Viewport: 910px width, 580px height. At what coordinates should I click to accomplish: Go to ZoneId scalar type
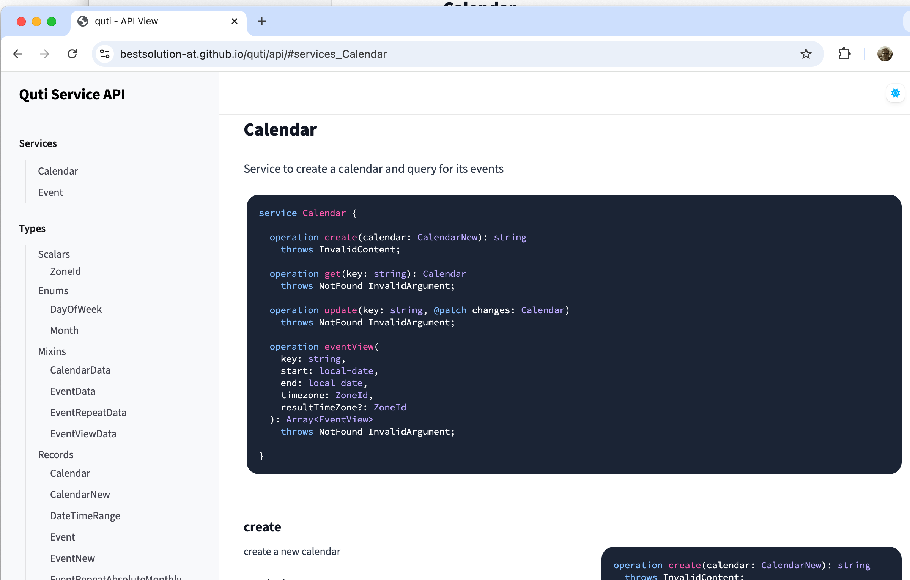click(65, 271)
